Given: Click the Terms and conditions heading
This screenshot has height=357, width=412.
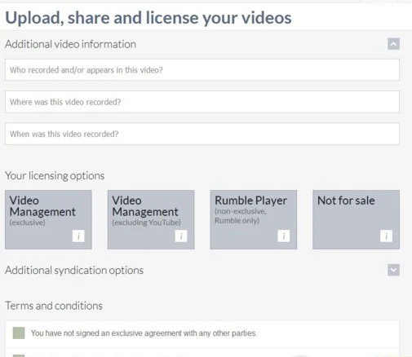Looking at the screenshot, I should 54,306.
